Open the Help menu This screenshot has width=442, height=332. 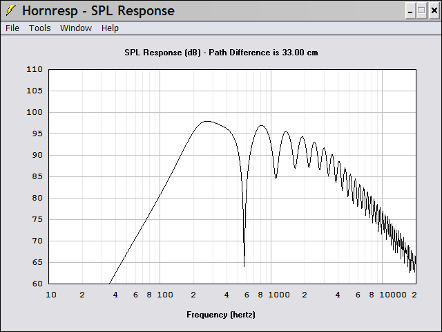110,28
